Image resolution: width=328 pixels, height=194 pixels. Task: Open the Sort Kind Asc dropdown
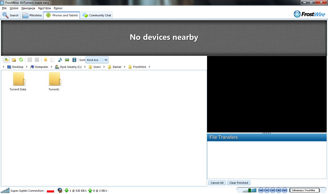pos(97,60)
